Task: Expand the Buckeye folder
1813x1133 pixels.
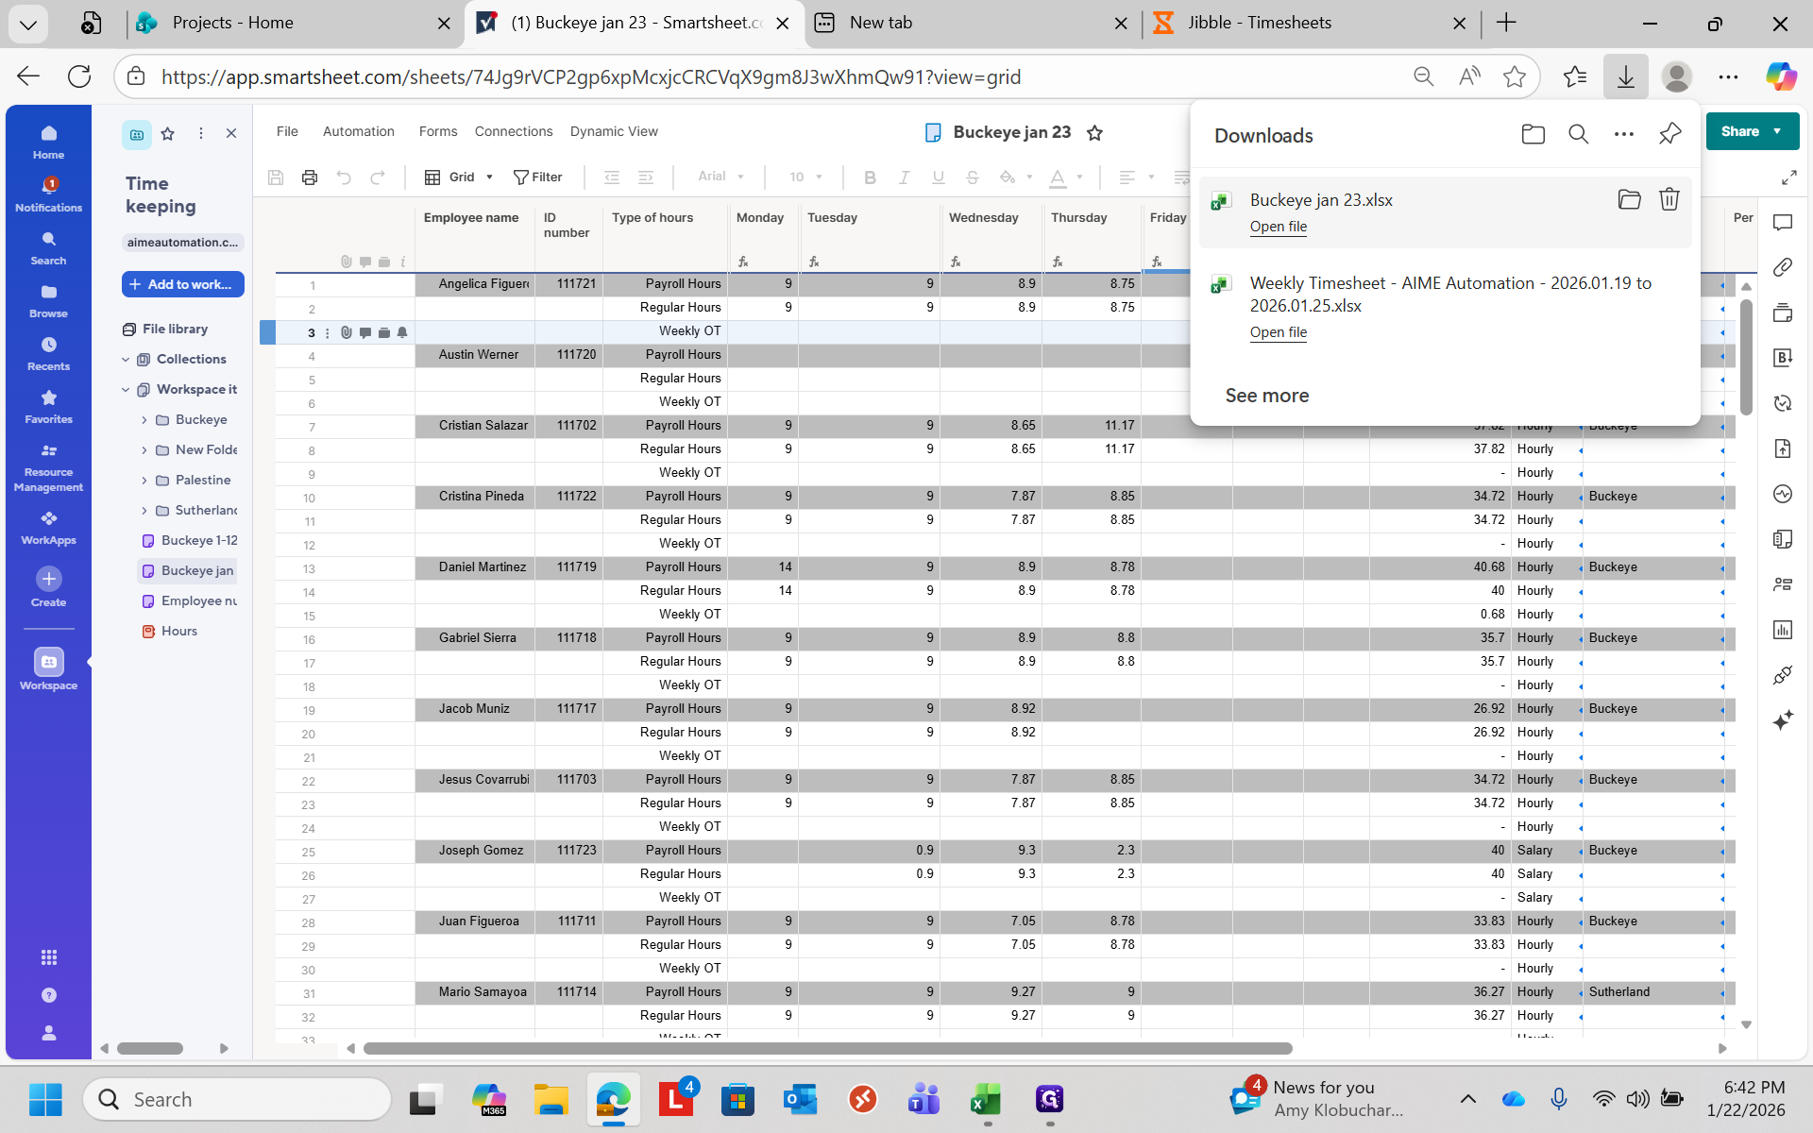Action: coord(144,420)
